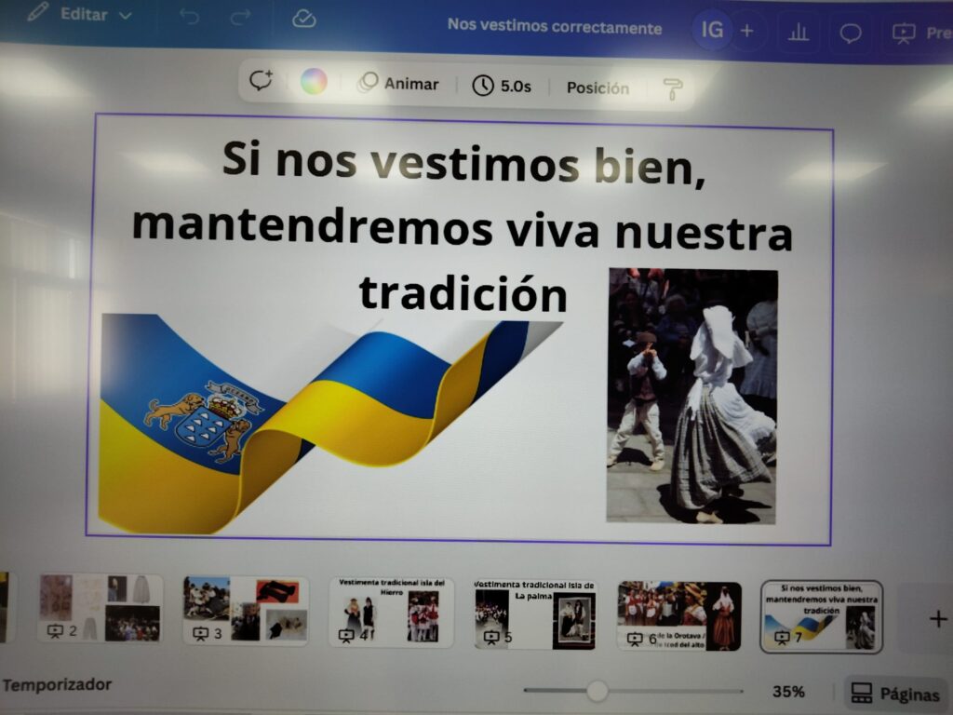The image size is (953, 715).
Task: Click the Redo arrow in top bar
Action: (241, 17)
